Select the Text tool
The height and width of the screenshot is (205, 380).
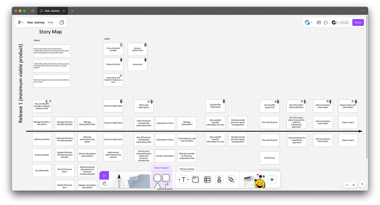coord(183,180)
